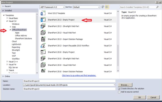Switch to medium icons list view

tap(107, 7)
